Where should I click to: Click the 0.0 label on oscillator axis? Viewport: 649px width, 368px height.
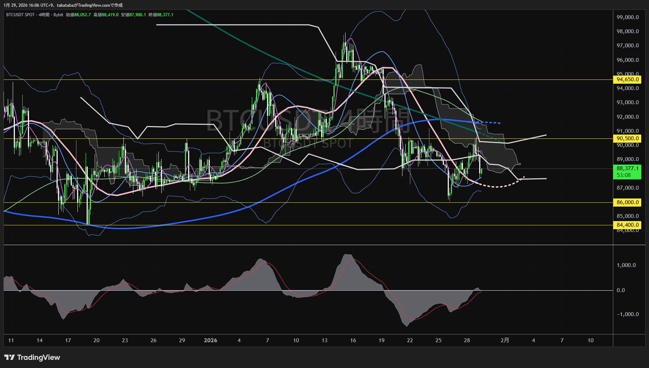click(621, 290)
